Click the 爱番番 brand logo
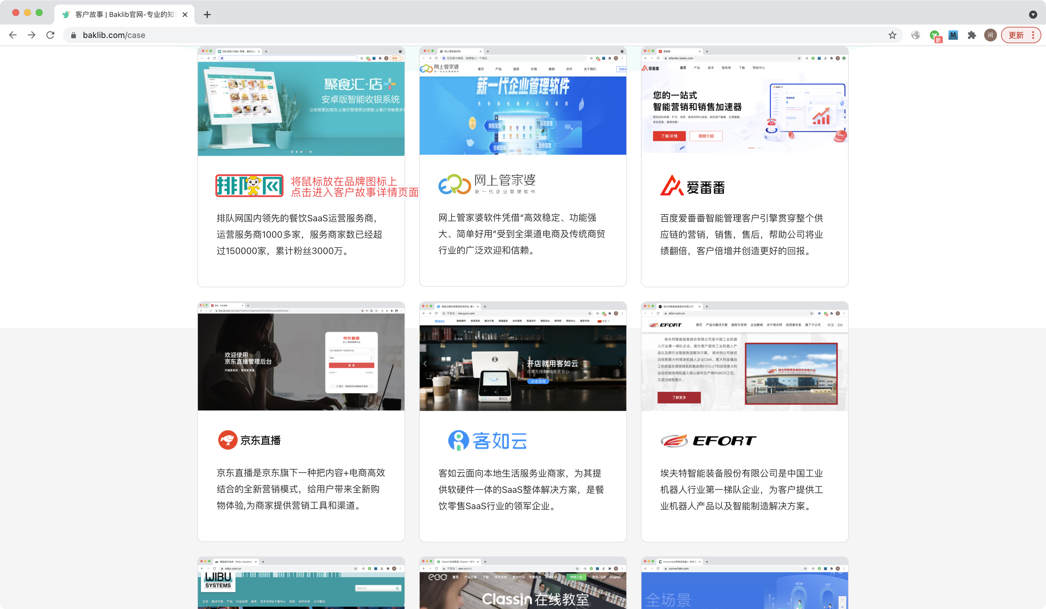The width and height of the screenshot is (1046, 609). [692, 185]
